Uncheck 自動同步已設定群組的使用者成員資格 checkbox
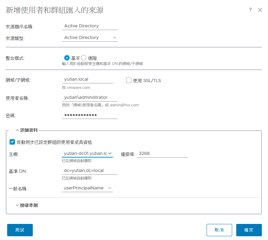Screen dimensions: 268x240 [x=12, y=142]
